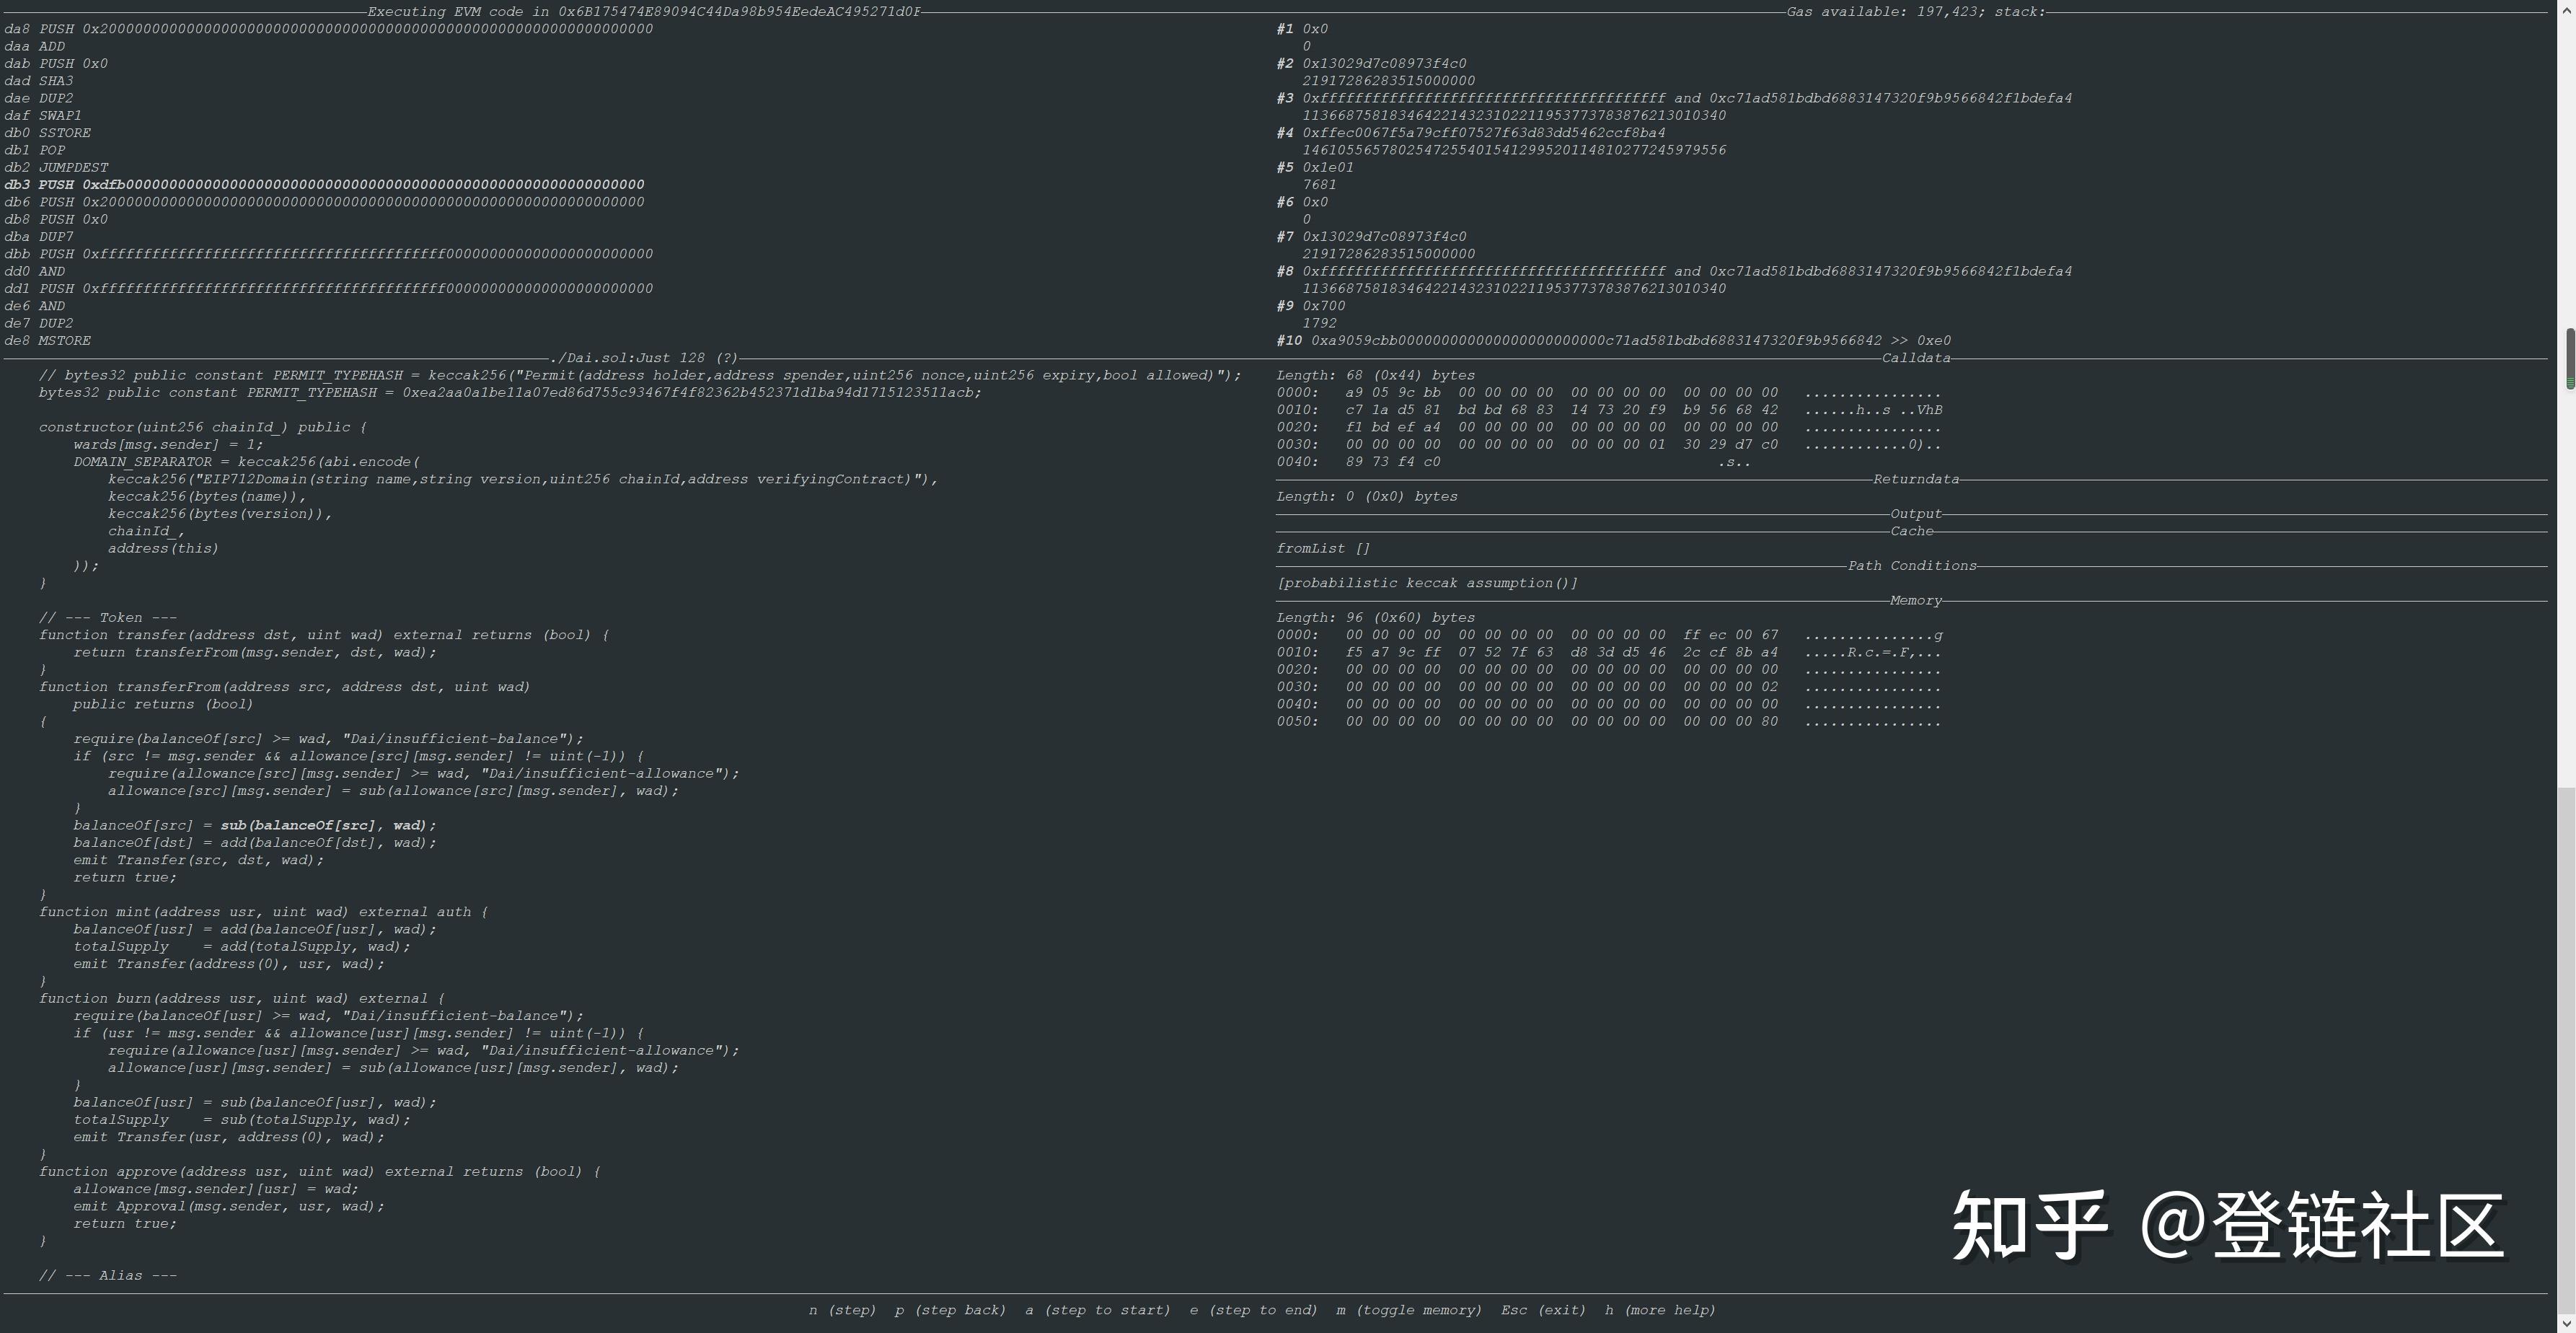Select the 'db2 JUMPDEST' opcode line
The height and width of the screenshot is (1333, 2576).
56,168
